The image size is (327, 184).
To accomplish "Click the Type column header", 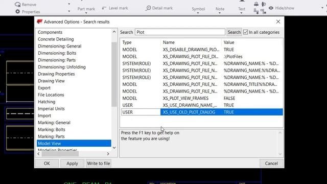I will (141, 42).
